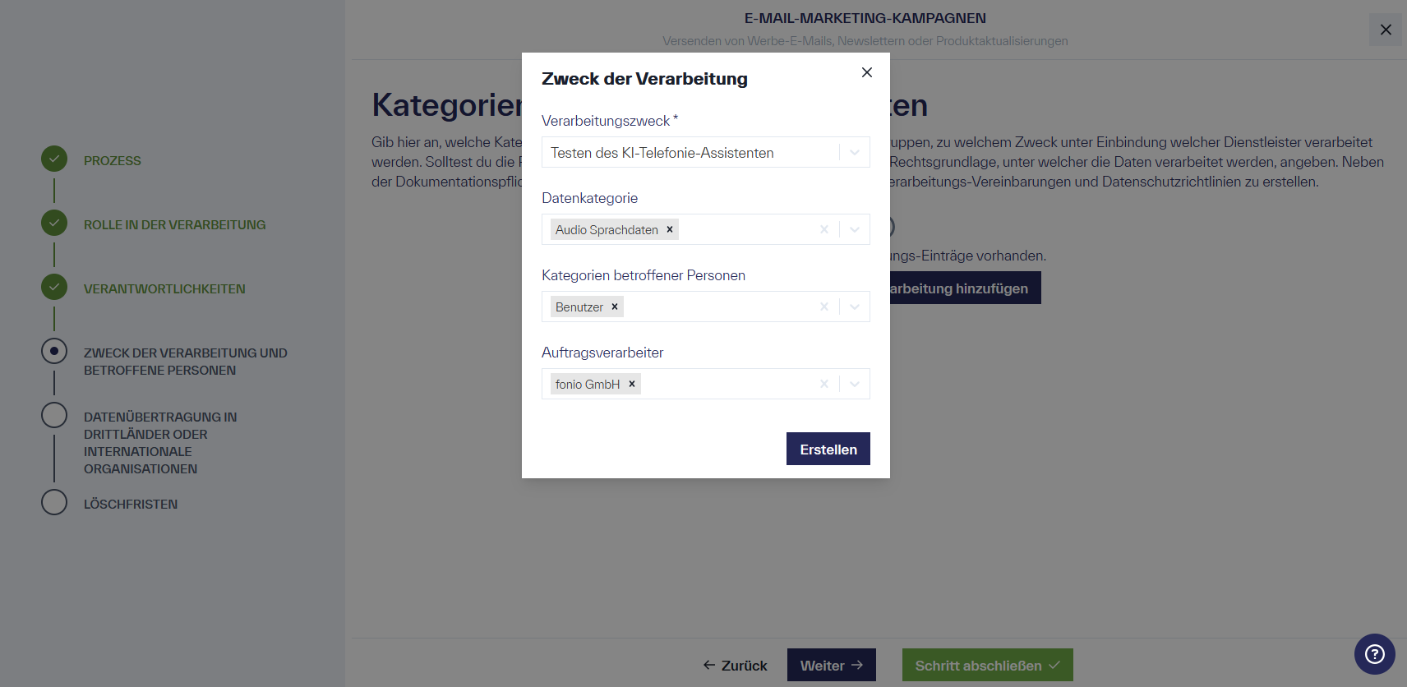The height and width of the screenshot is (687, 1407).
Task: Clear the Datenkategorie field with the x icon
Action: [823, 229]
